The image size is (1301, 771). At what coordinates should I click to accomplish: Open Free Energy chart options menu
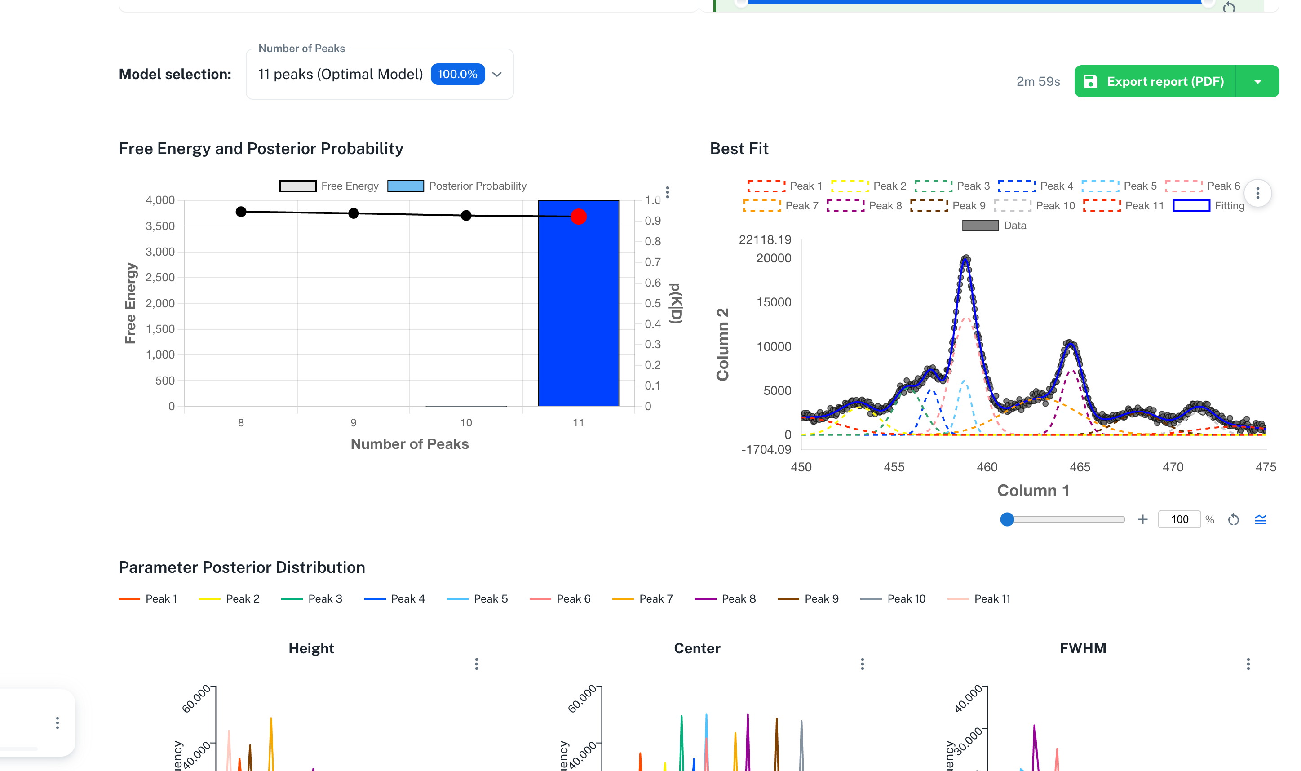tap(668, 192)
